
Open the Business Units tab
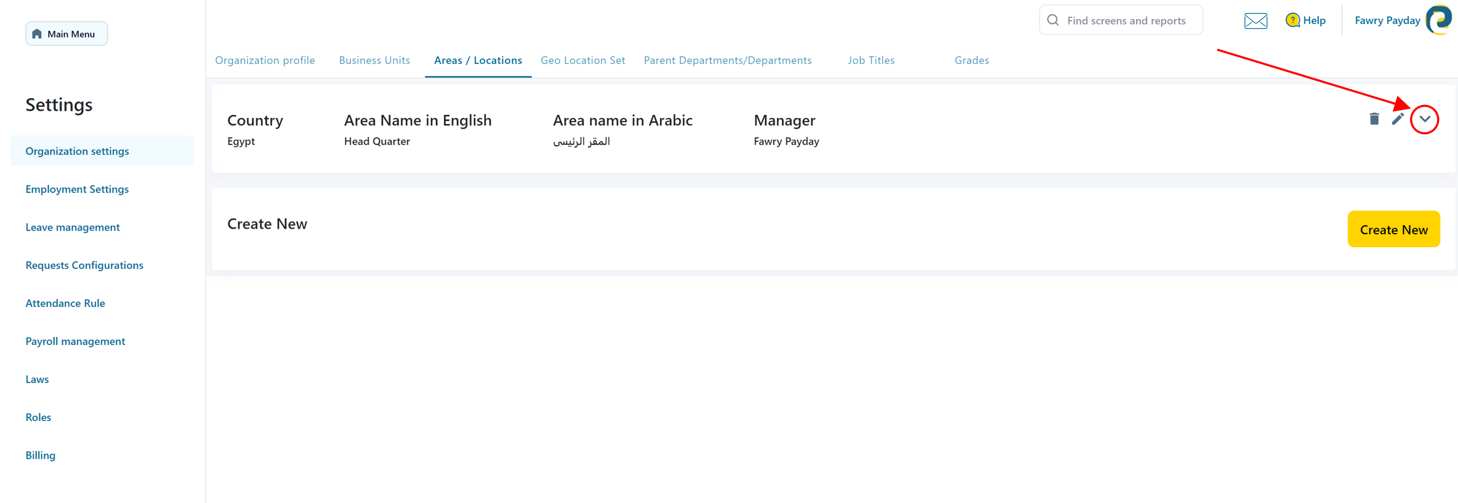coord(374,60)
